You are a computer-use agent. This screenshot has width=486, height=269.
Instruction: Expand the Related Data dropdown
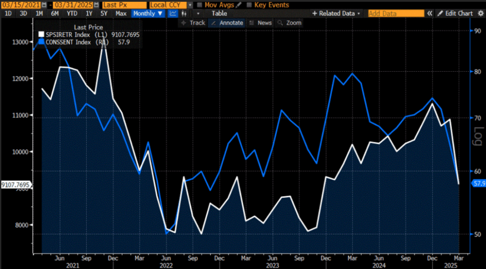(x=336, y=14)
